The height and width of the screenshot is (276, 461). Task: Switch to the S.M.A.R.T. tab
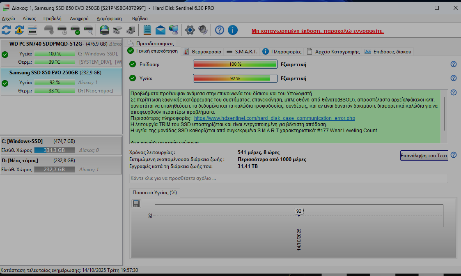click(x=242, y=51)
